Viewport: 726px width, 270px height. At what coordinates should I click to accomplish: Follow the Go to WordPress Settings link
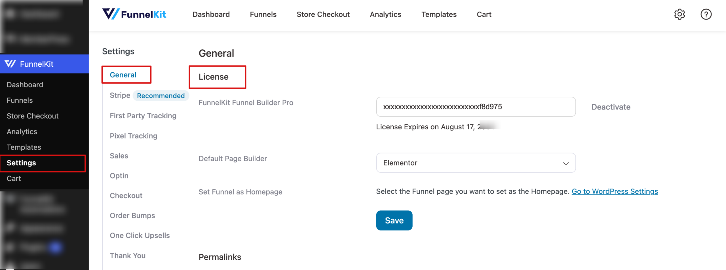pyautogui.click(x=615, y=191)
